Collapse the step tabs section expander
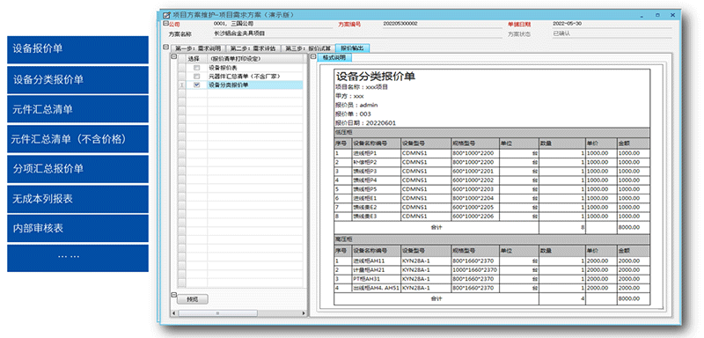 (x=165, y=47)
